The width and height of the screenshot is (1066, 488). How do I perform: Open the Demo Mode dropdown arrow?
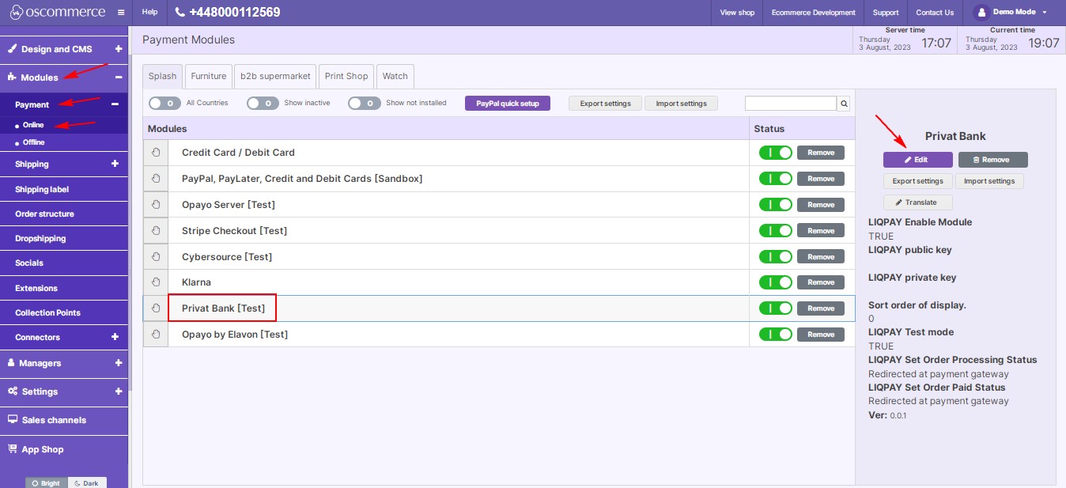(x=1045, y=13)
